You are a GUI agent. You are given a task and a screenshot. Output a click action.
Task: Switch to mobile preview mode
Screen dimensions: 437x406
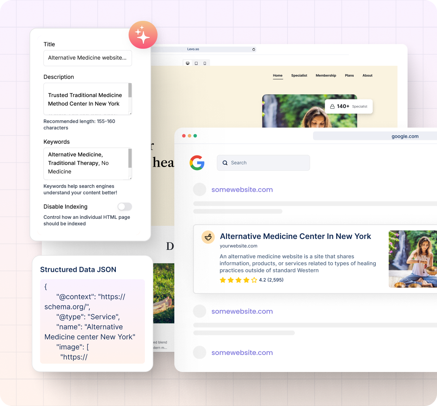(x=205, y=63)
